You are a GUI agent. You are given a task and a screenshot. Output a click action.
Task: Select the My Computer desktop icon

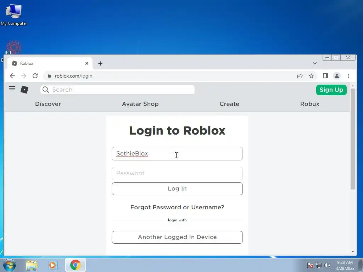14,15
